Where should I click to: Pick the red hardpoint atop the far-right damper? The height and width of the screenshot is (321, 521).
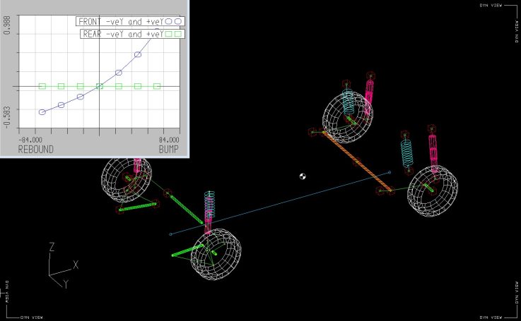432,128
